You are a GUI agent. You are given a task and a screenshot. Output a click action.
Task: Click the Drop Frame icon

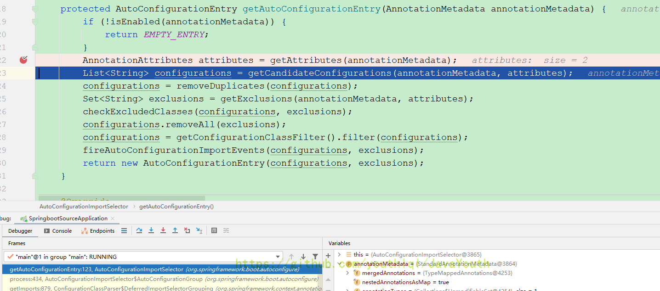(187, 230)
